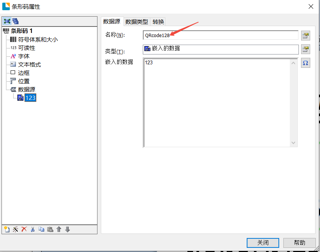Click the 嵌入的数据 text area with 123
The width and height of the screenshot is (320, 252).
pos(217,103)
